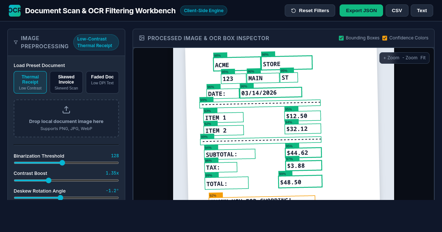The height and width of the screenshot is (232, 442).
Task: Select the TOTAL: label bounding box
Action: (x=227, y=183)
